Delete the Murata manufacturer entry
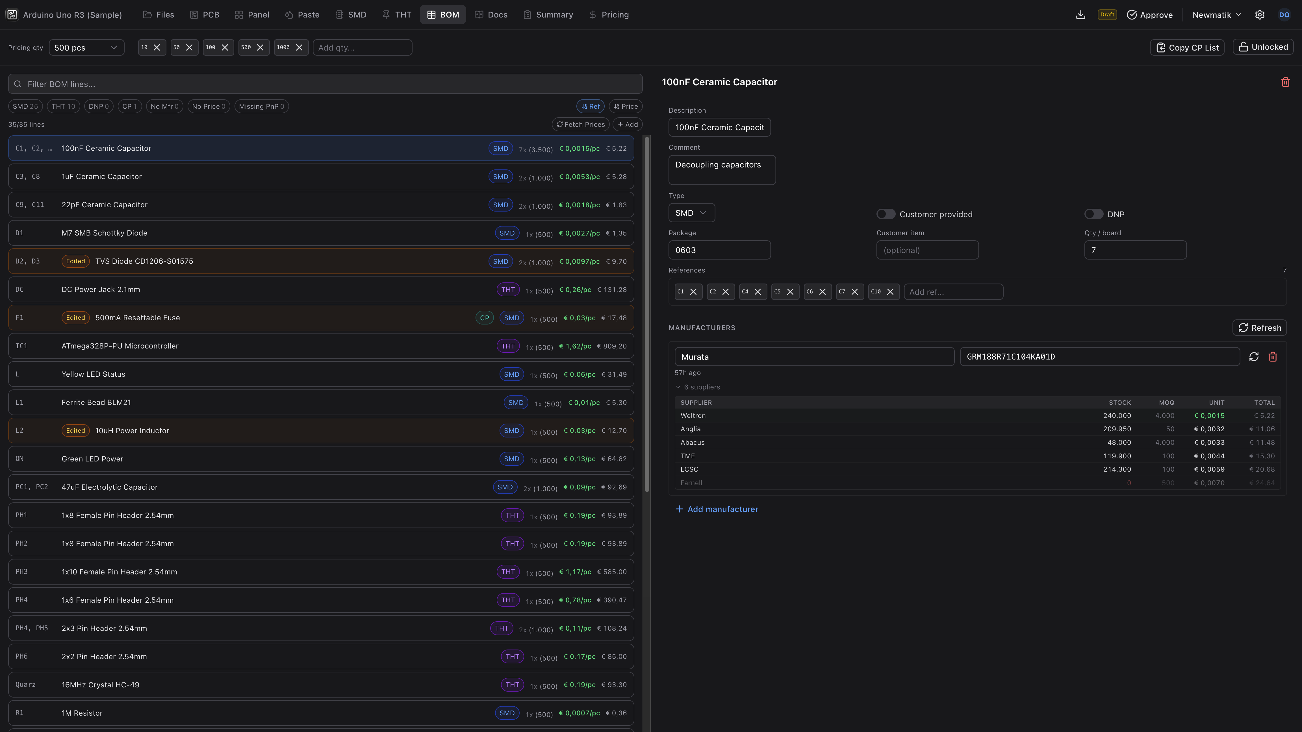Screen dimensions: 1302x732 (x=1273, y=357)
